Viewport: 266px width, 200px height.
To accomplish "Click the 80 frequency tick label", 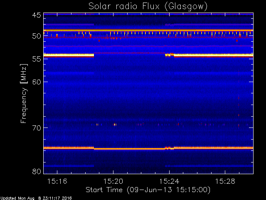I will point(37,171).
